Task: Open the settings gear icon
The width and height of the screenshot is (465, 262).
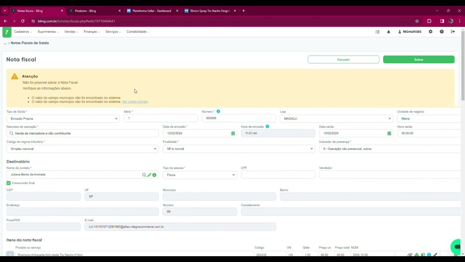Action: (x=430, y=32)
